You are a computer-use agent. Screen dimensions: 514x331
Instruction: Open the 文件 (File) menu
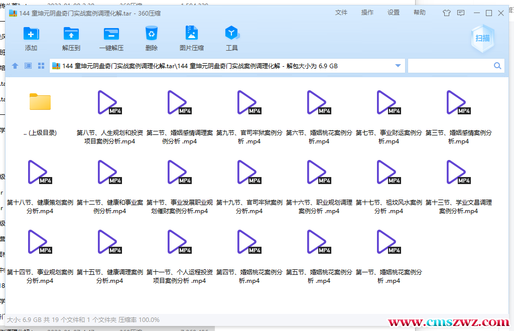click(x=341, y=13)
